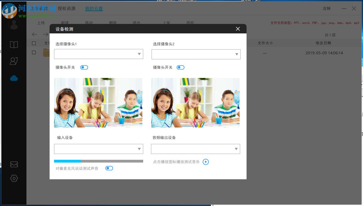This screenshot has width=363, height=206.
Task: Open the 选择摄像头1 dropdown
Action: (99, 54)
